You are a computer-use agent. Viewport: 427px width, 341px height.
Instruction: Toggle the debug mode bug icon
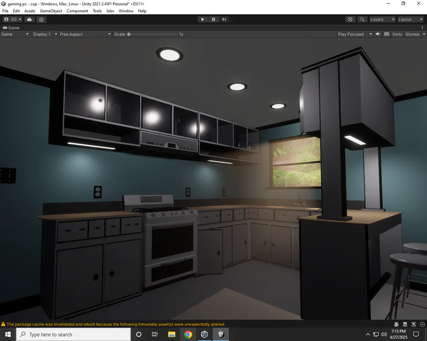pos(396,324)
